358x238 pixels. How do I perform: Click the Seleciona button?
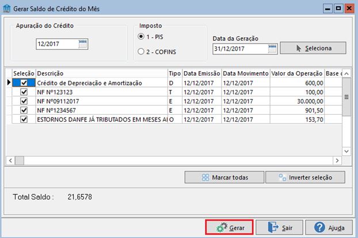[x=313, y=48]
